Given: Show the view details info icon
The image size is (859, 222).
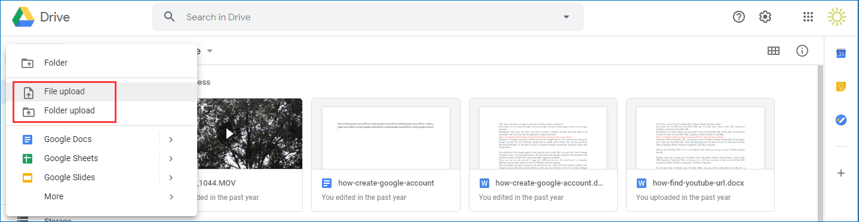Looking at the screenshot, I should click(802, 51).
